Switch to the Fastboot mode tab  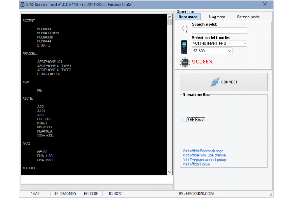coord(248,17)
